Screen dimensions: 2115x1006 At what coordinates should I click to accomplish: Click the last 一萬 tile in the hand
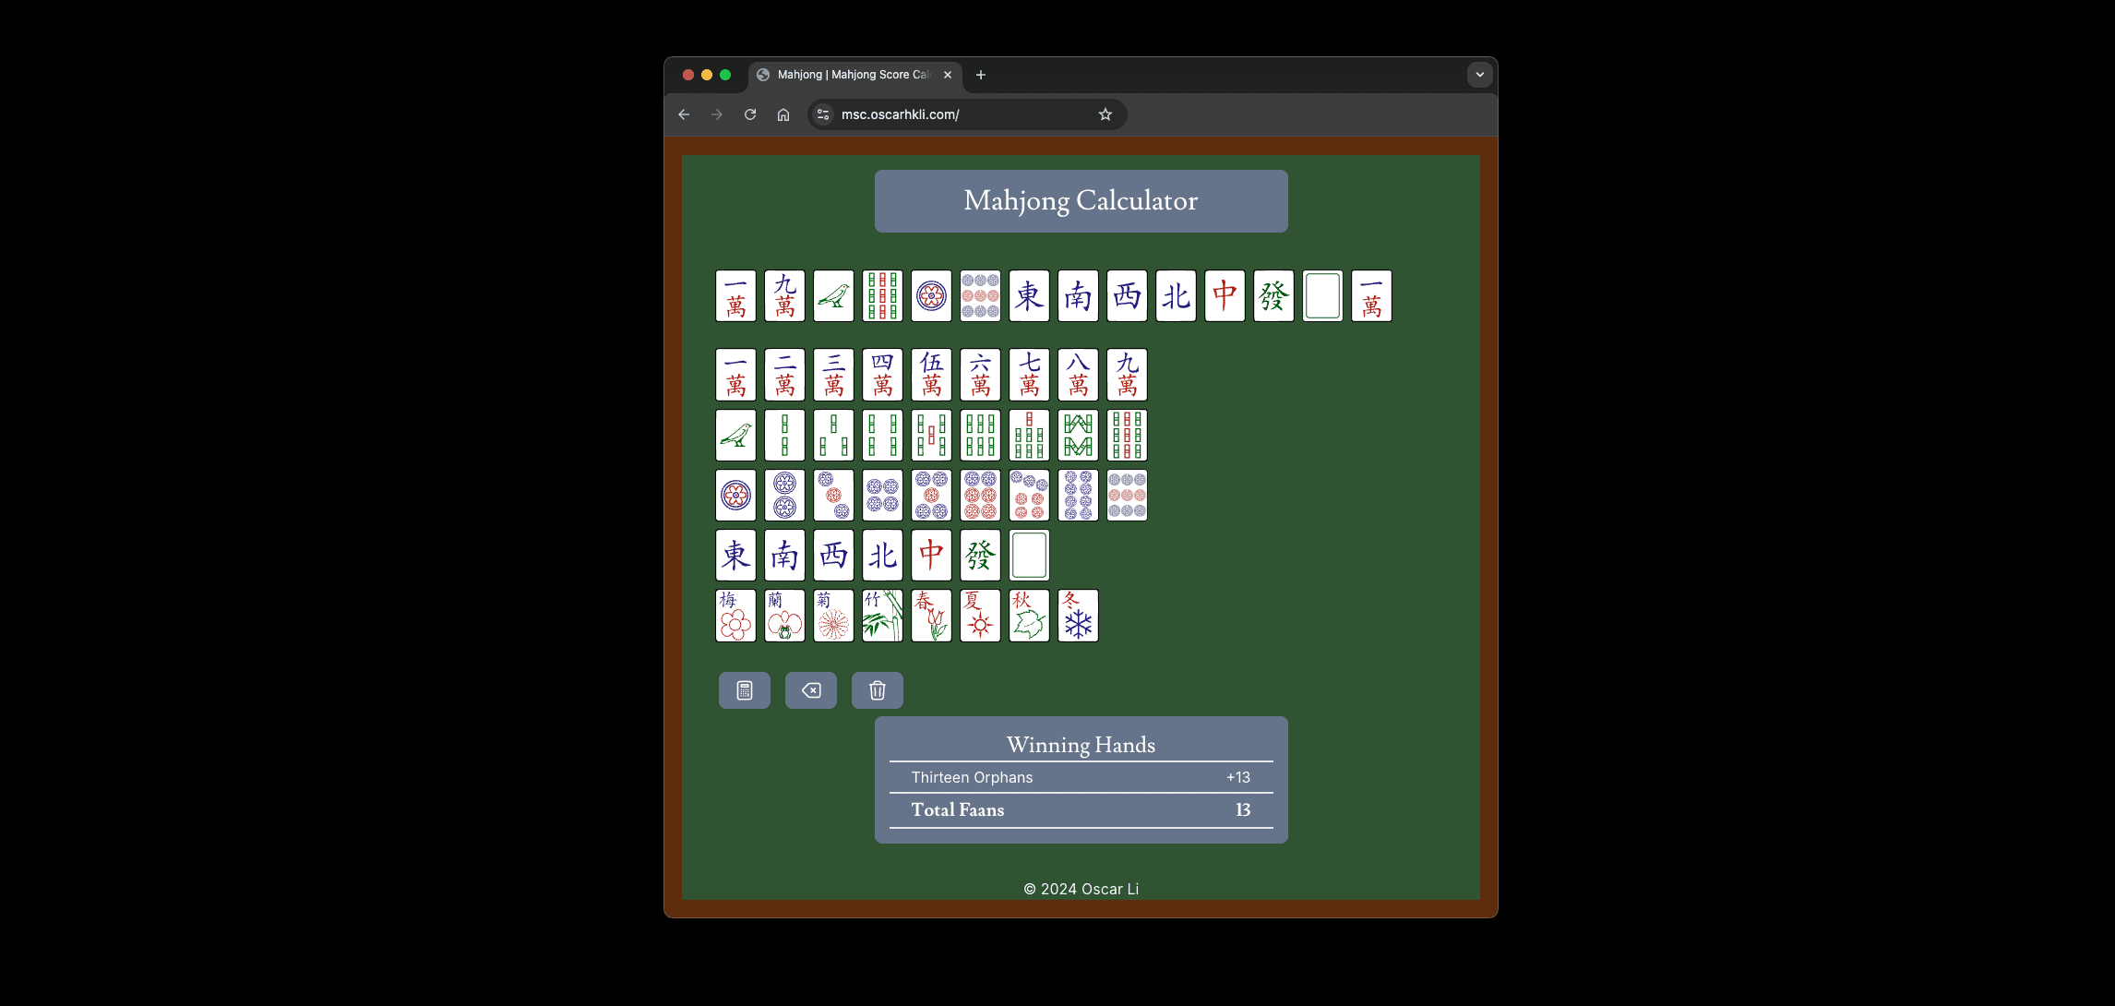pos(1371,296)
